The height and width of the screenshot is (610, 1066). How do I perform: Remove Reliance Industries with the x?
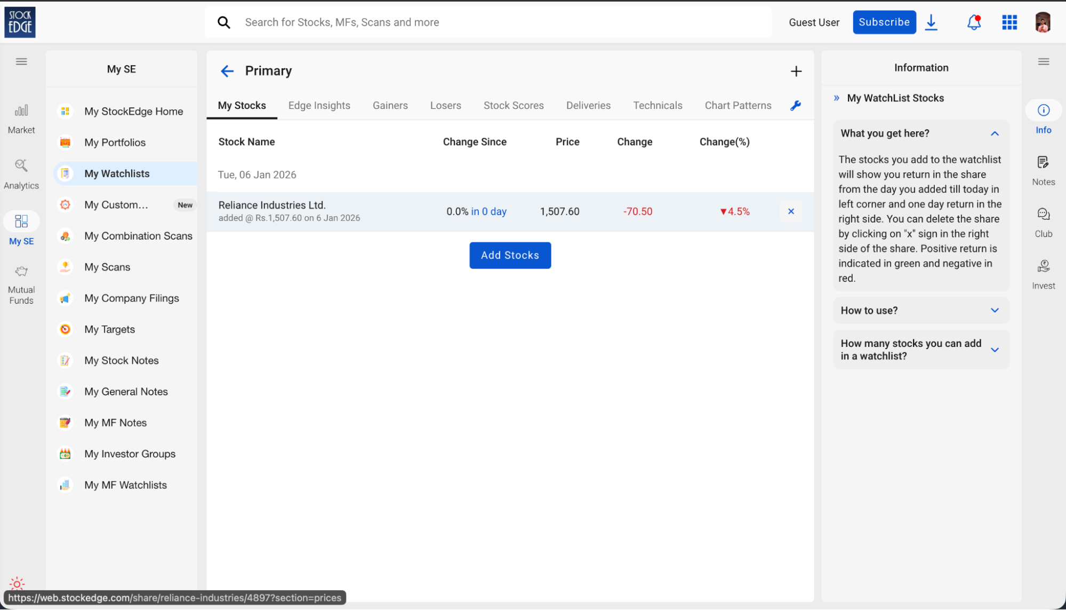tap(791, 211)
